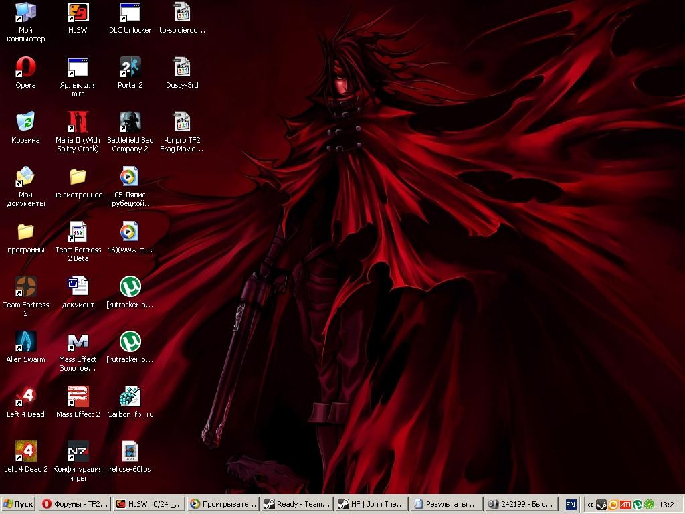
Task: Select the tp-soldierdu… video file
Action: click(x=182, y=18)
